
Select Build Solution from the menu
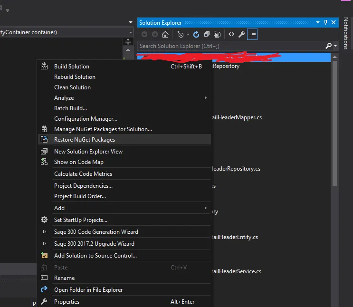124,67
